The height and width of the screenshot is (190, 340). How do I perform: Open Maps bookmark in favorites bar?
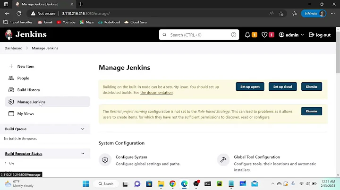tap(87, 22)
